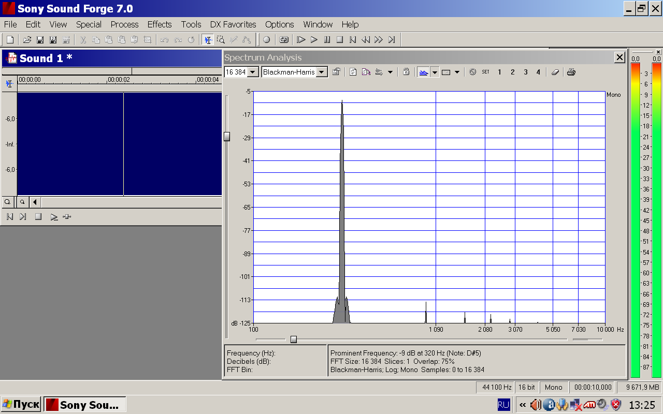Click the Open folder icon in main toolbar
The height and width of the screenshot is (414, 663).
click(27, 40)
